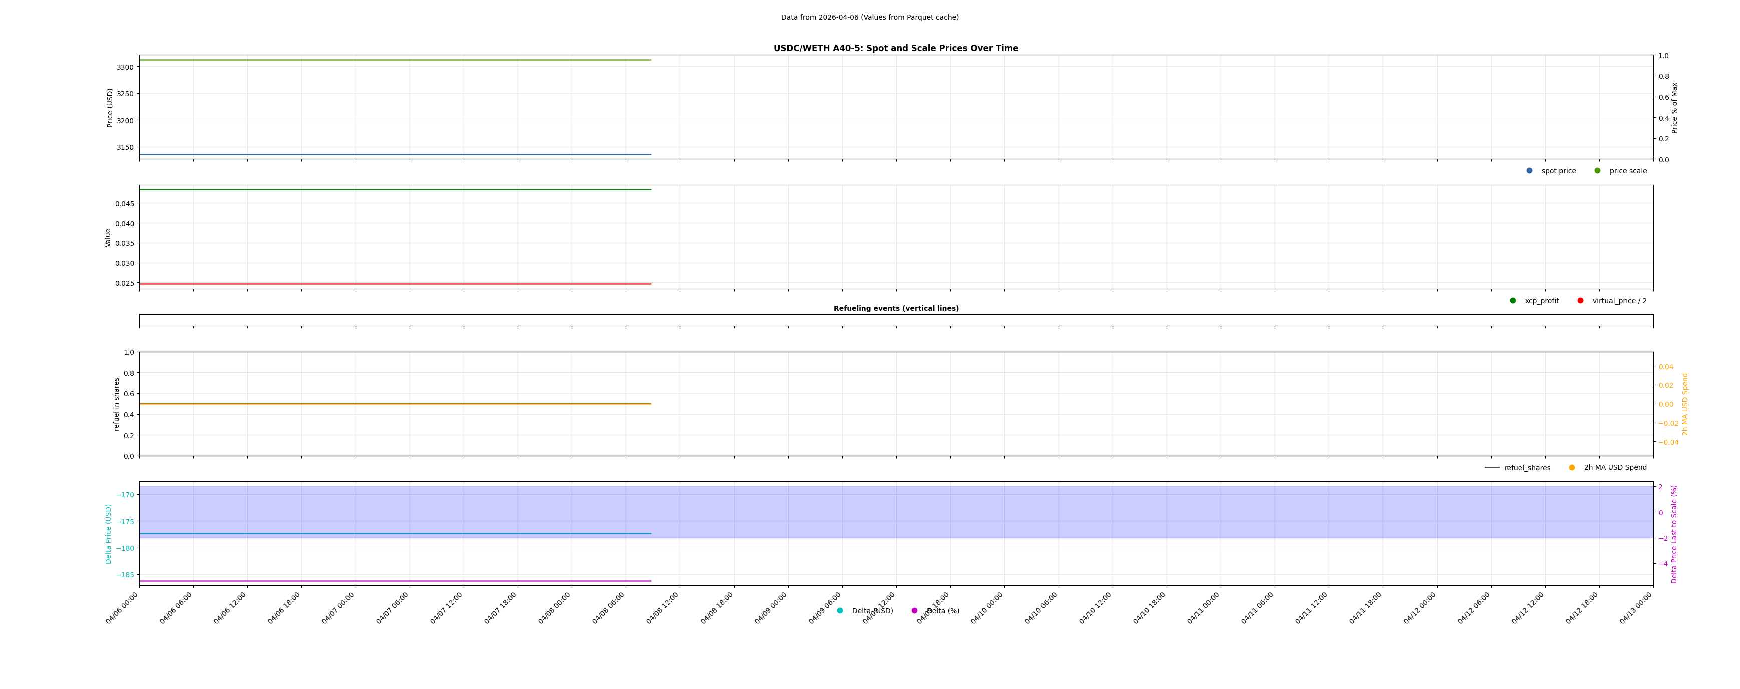The width and height of the screenshot is (1740, 689).
Task: Click the 2h MA USD Spend axis label
Action: (1684, 404)
